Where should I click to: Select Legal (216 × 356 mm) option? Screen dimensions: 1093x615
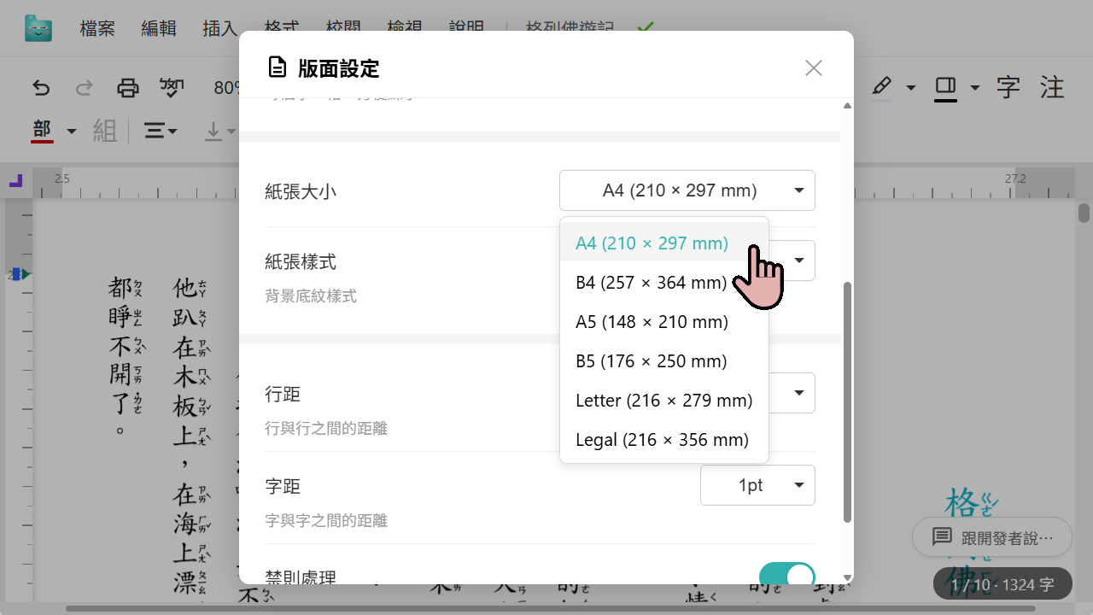click(664, 440)
